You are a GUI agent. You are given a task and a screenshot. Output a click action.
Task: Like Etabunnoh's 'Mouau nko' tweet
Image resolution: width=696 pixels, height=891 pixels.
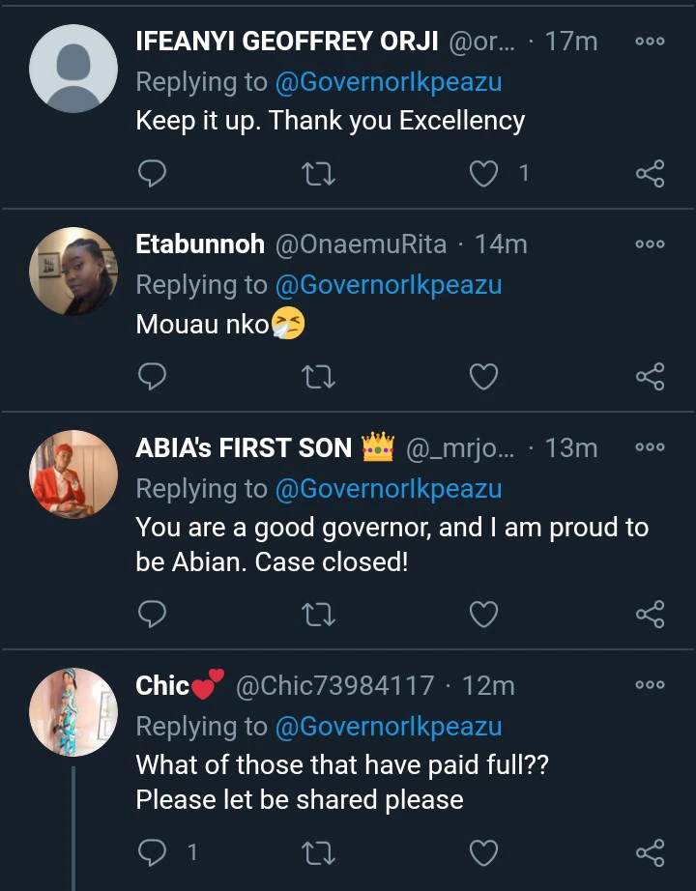[x=483, y=376]
